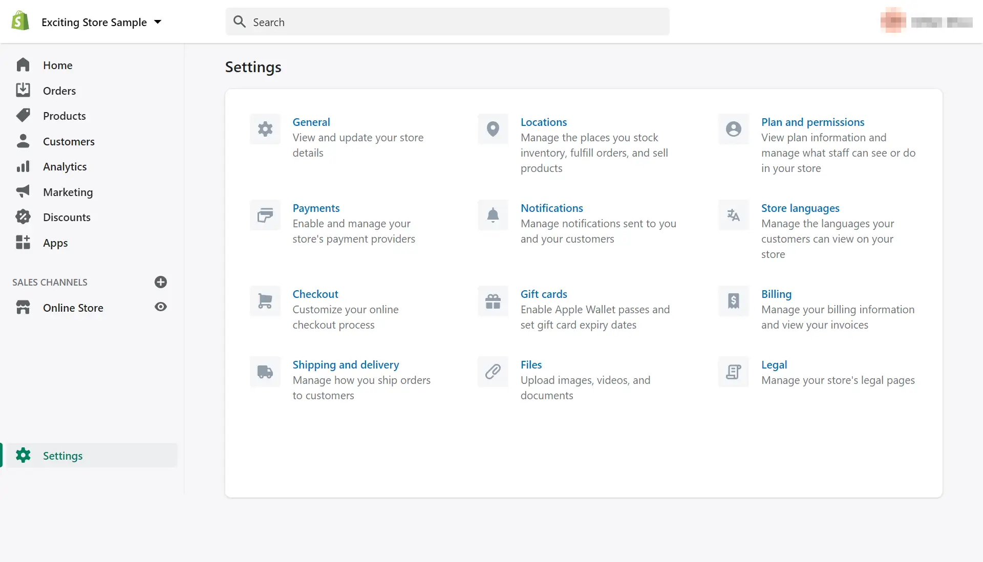Select Discounts from left sidebar menu
Image resolution: width=983 pixels, height=562 pixels.
pos(66,217)
